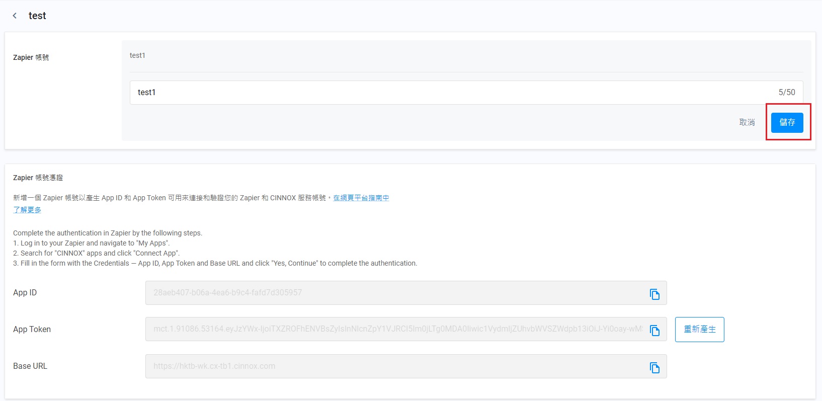Click the Zapier 帳號 label
The height and width of the screenshot is (401, 822).
click(31, 57)
